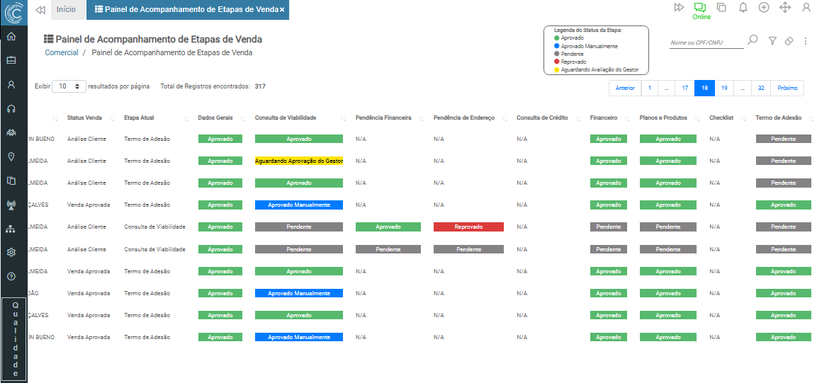Click the plus circle icon in top bar

click(763, 8)
